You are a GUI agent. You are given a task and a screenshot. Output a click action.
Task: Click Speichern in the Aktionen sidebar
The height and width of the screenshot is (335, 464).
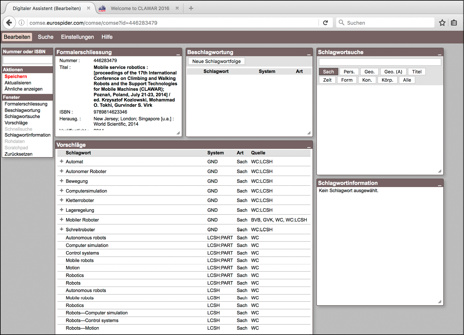16,76
